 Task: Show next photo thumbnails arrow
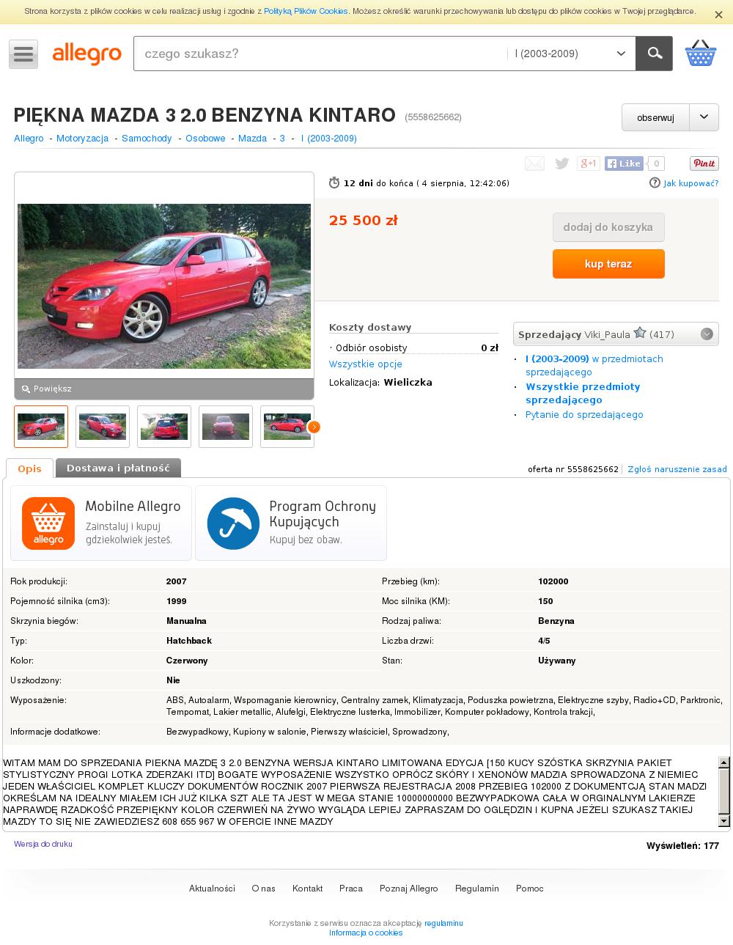pos(314,427)
